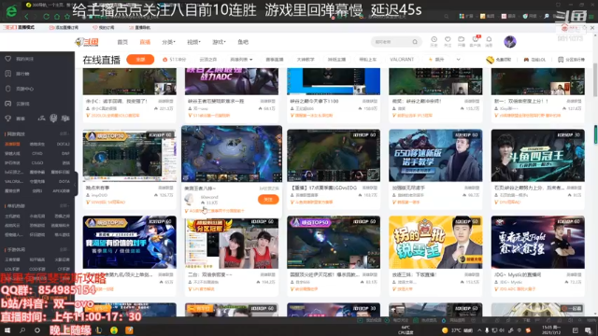Click the taskbar search magnifier
Screen dimensions: 598x336
[x=22, y=330]
